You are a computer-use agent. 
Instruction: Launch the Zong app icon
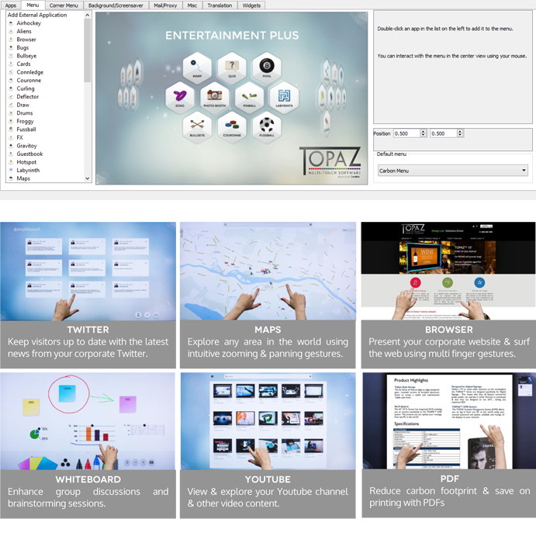pyautogui.click(x=180, y=96)
